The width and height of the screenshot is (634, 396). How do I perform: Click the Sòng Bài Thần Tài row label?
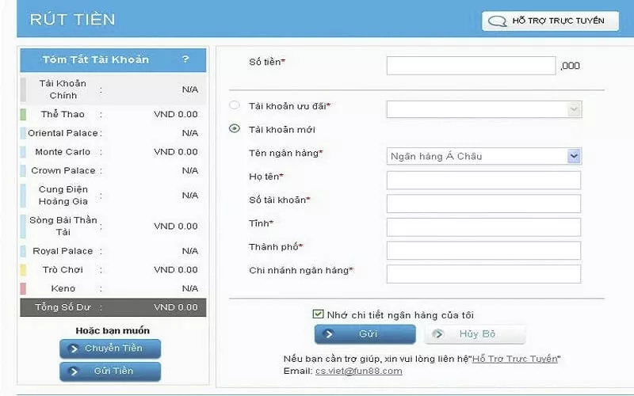[x=63, y=226]
